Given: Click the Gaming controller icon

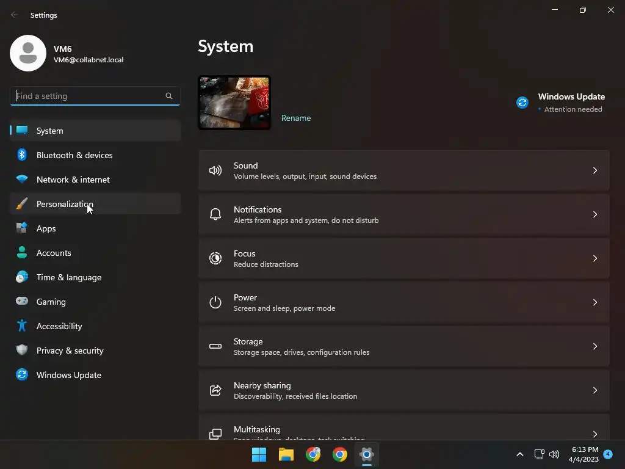Looking at the screenshot, I should point(22,301).
